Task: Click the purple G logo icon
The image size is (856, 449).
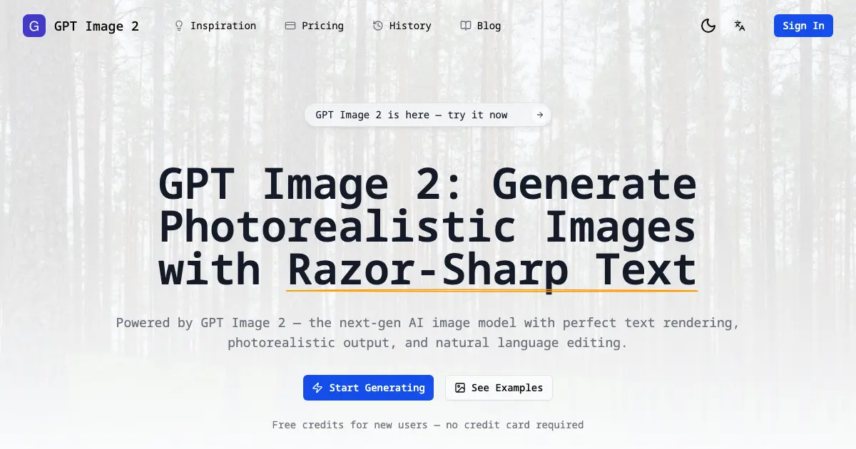Action: point(34,26)
